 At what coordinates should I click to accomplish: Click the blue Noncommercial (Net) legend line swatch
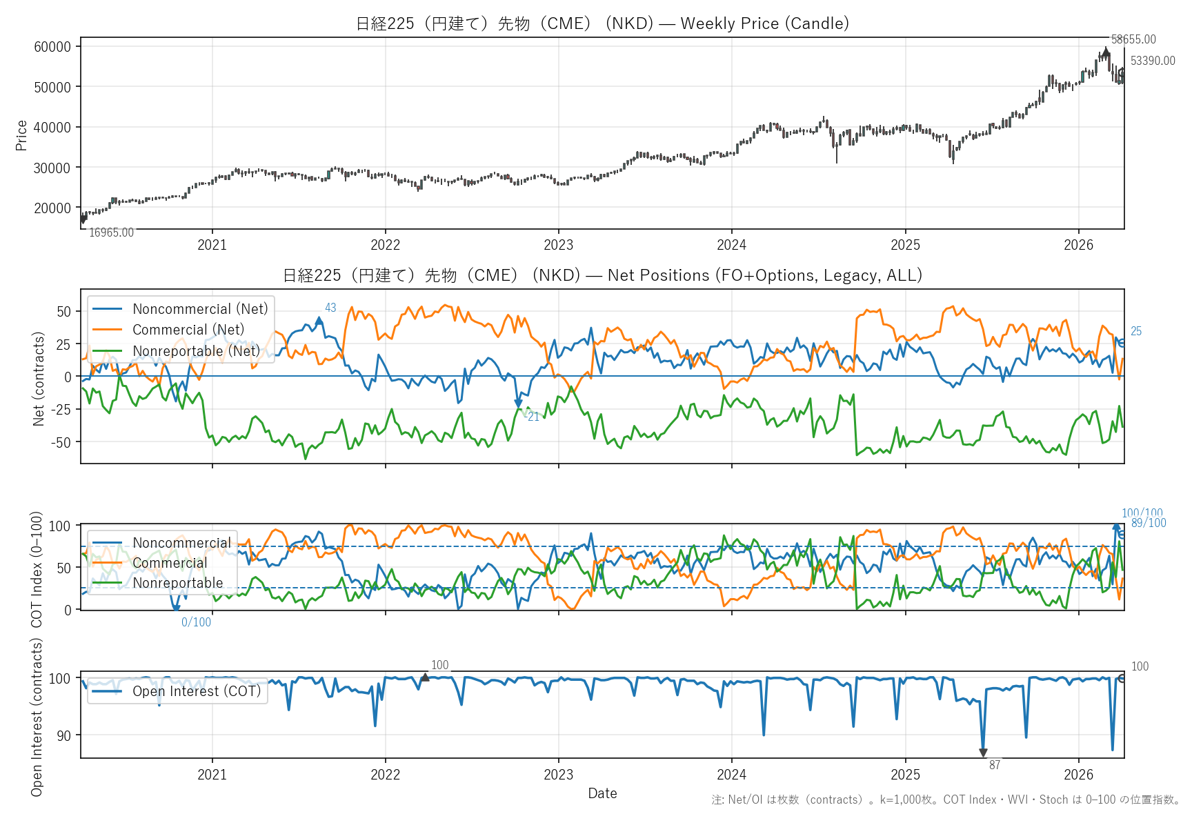point(107,309)
